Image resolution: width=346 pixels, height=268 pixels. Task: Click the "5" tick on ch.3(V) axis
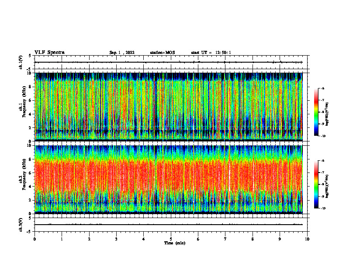tap(31, 218)
